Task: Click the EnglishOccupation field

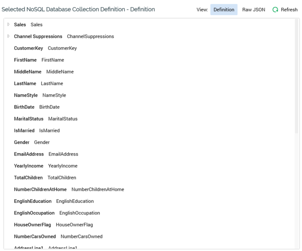Action: pos(34,213)
